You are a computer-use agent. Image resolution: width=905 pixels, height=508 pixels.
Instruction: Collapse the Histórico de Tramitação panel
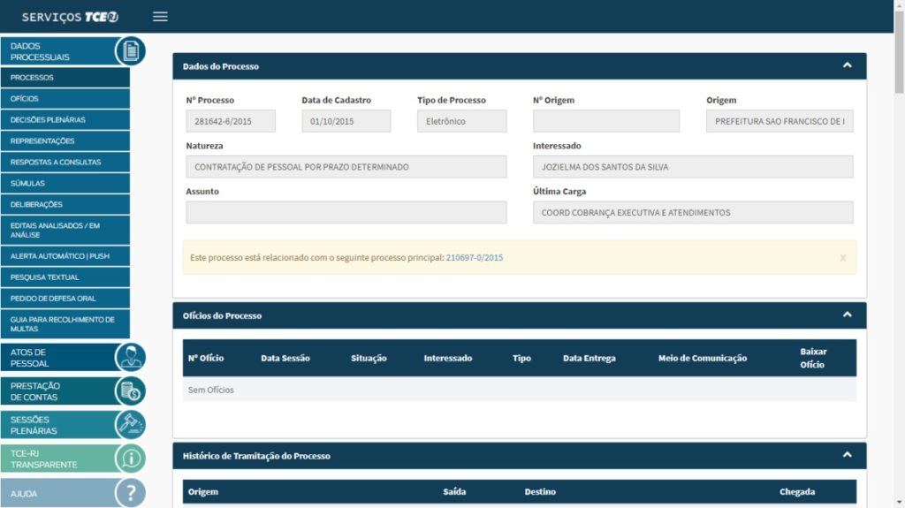pos(847,455)
